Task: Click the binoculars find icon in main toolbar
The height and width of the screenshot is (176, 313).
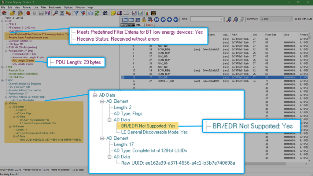Action: coord(105,13)
